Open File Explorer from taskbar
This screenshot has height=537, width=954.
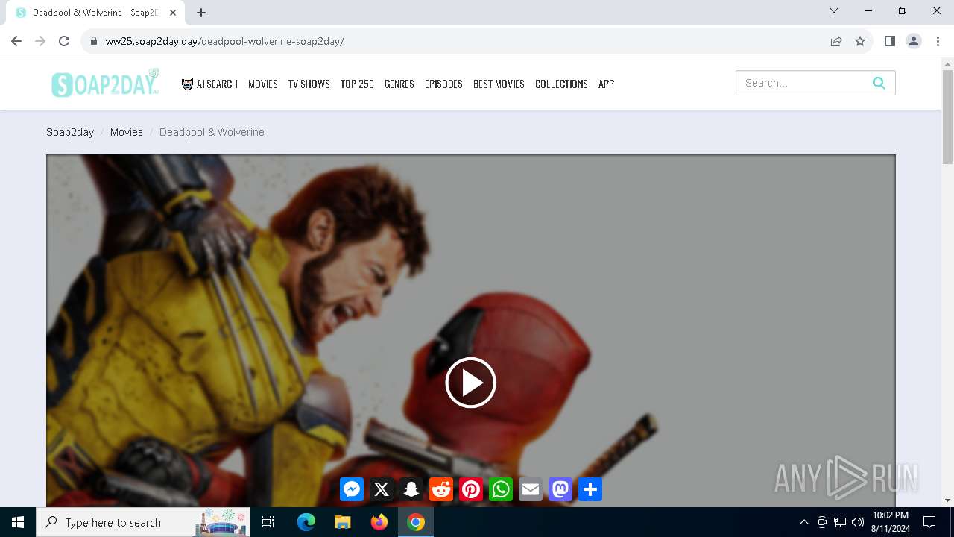click(342, 522)
